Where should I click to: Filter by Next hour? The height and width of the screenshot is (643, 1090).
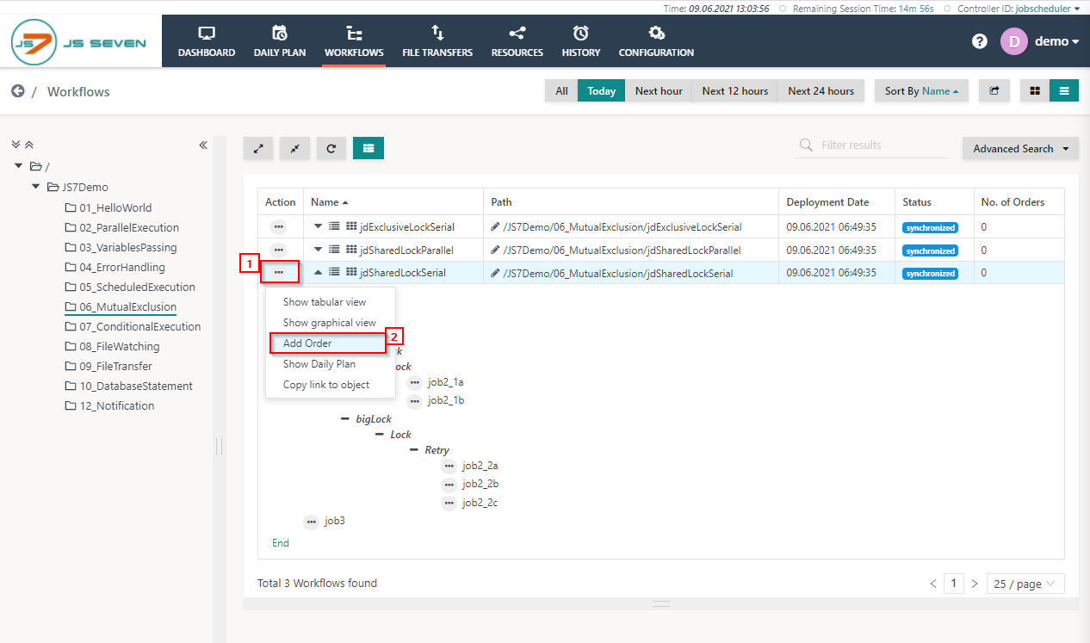point(659,91)
